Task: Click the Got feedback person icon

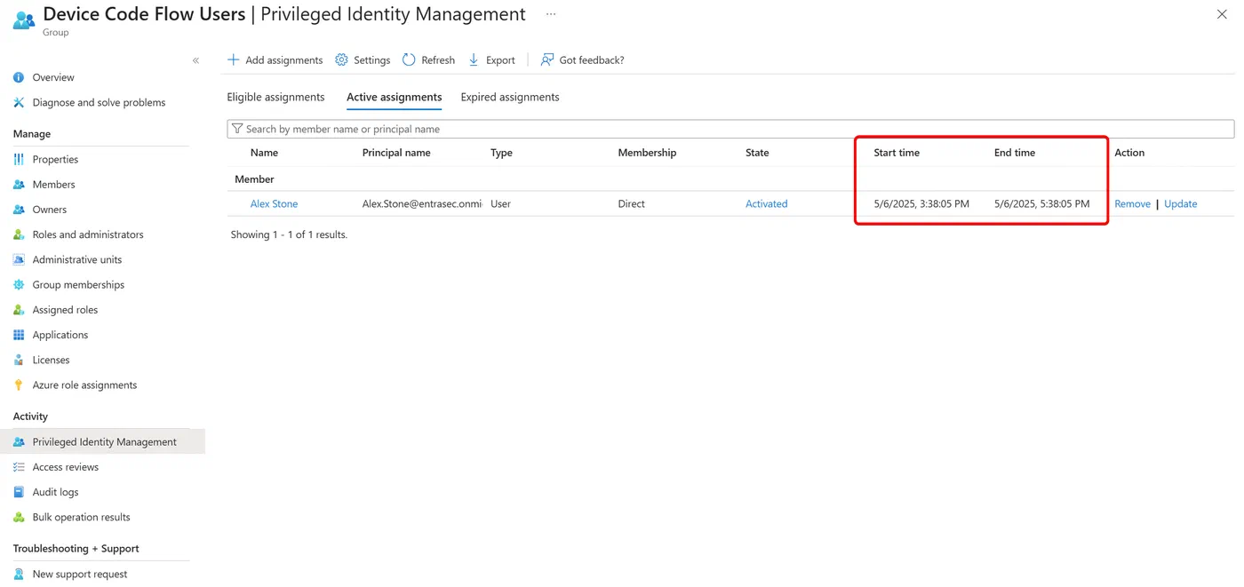Action: coord(547,59)
